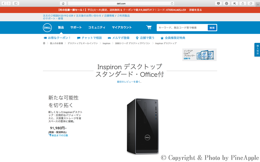This screenshot has height=162, width=260.
Task: Click the Pinterest extension icon
Action: pos(226,3)
